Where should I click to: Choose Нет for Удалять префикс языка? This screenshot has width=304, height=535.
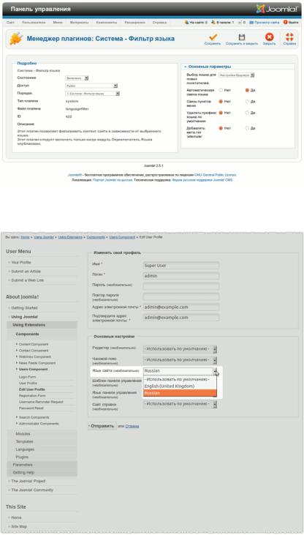(221, 113)
